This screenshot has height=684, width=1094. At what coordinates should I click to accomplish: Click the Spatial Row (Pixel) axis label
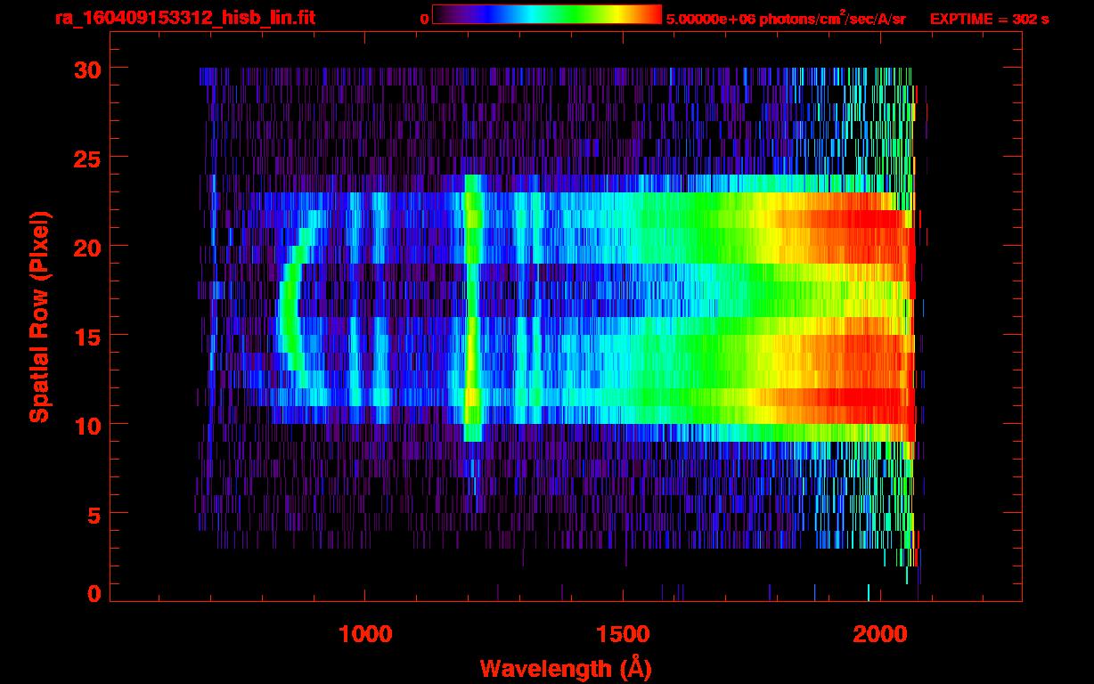tap(38, 316)
